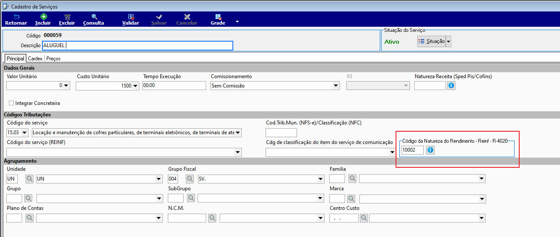The image size is (560, 237).
Task: Open the Consulta search icon
Action: [94, 17]
